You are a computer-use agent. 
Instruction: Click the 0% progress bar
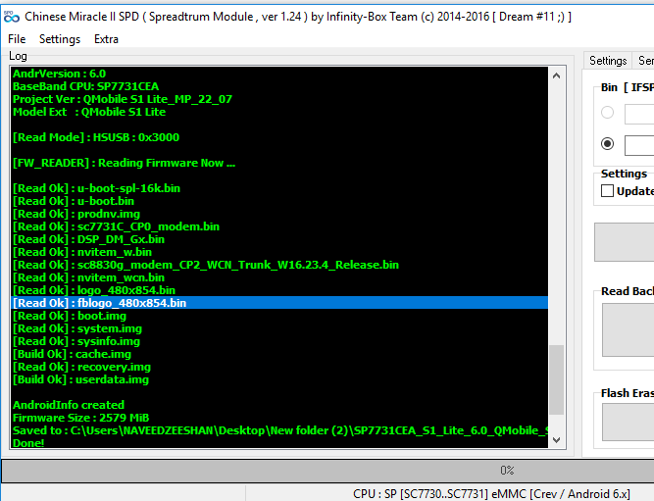click(x=327, y=471)
